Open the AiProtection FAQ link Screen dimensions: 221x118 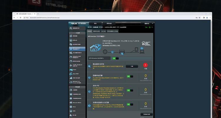(x=111, y=46)
